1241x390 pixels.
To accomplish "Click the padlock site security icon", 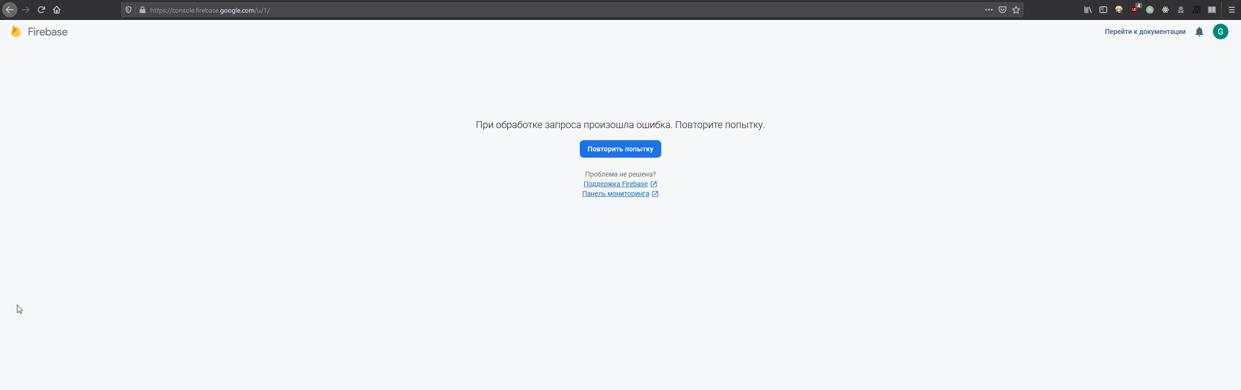I will pos(142,10).
